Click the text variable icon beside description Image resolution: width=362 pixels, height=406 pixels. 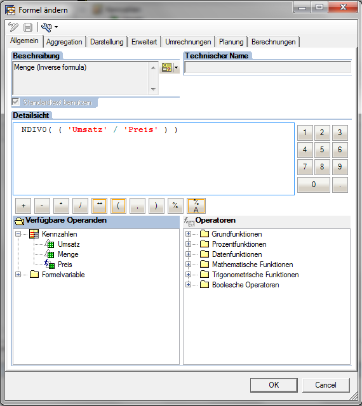pos(166,68)
